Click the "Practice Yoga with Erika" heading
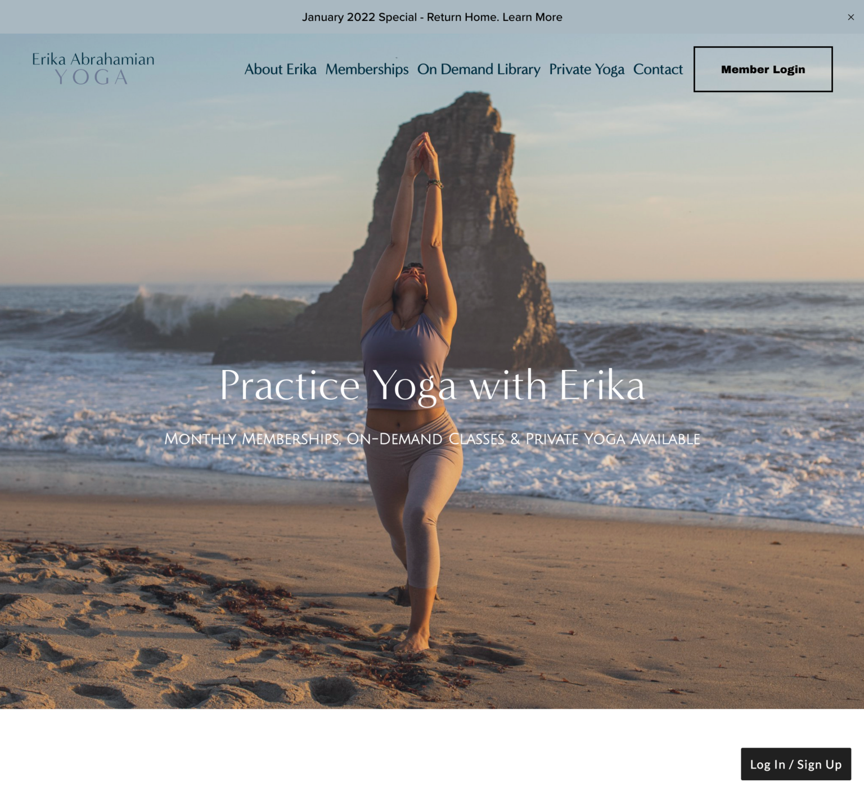Image resolution: width=864 pixels, height=796 pixels. [432, 386]
